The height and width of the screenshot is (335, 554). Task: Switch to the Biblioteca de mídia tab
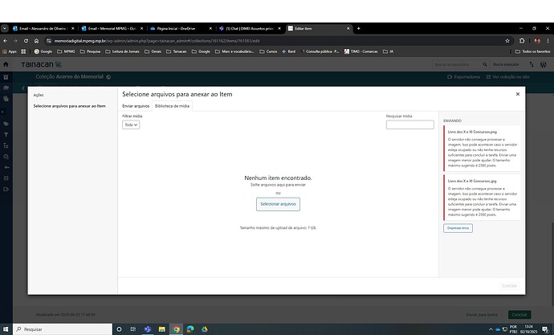172,106
